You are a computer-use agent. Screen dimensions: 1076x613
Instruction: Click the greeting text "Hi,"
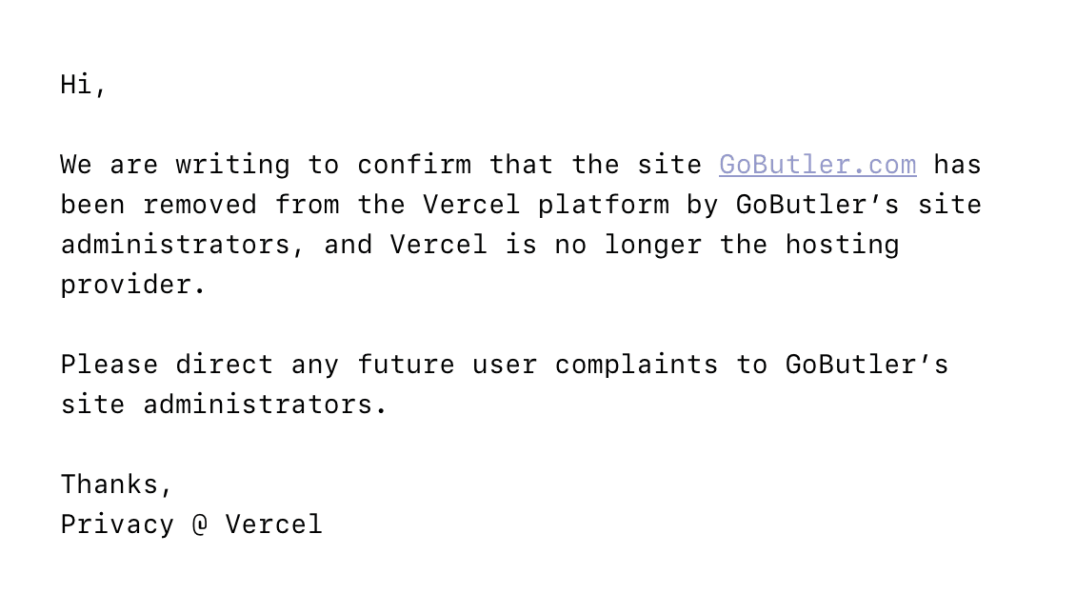click(x=83, y=85)
